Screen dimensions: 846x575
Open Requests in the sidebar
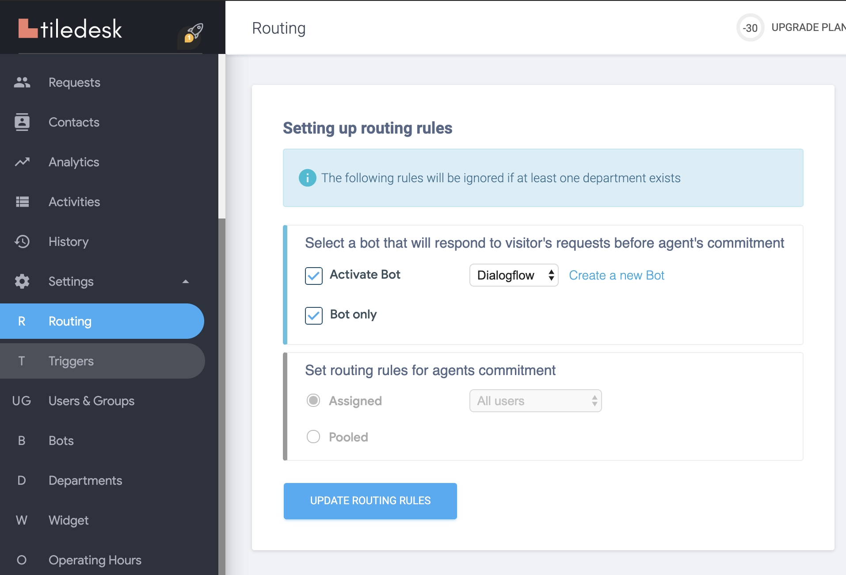tap(74, 82)
